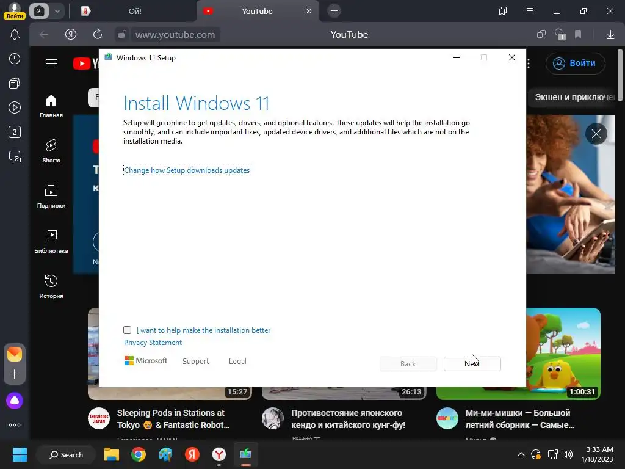625x469 pixels.
Task: Click the tab counter showing 2
Action: click(38, 11)
